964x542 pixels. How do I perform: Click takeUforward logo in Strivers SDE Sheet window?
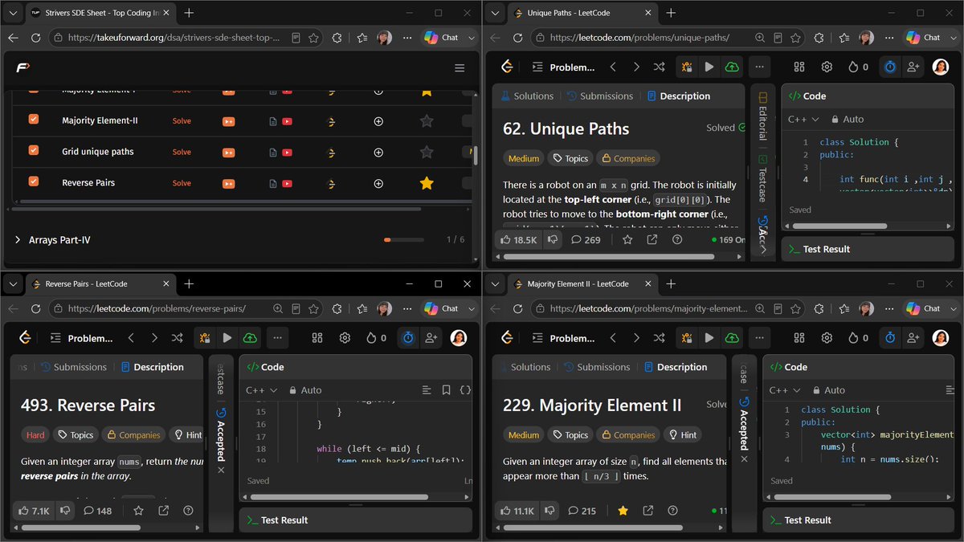[22, 68]
